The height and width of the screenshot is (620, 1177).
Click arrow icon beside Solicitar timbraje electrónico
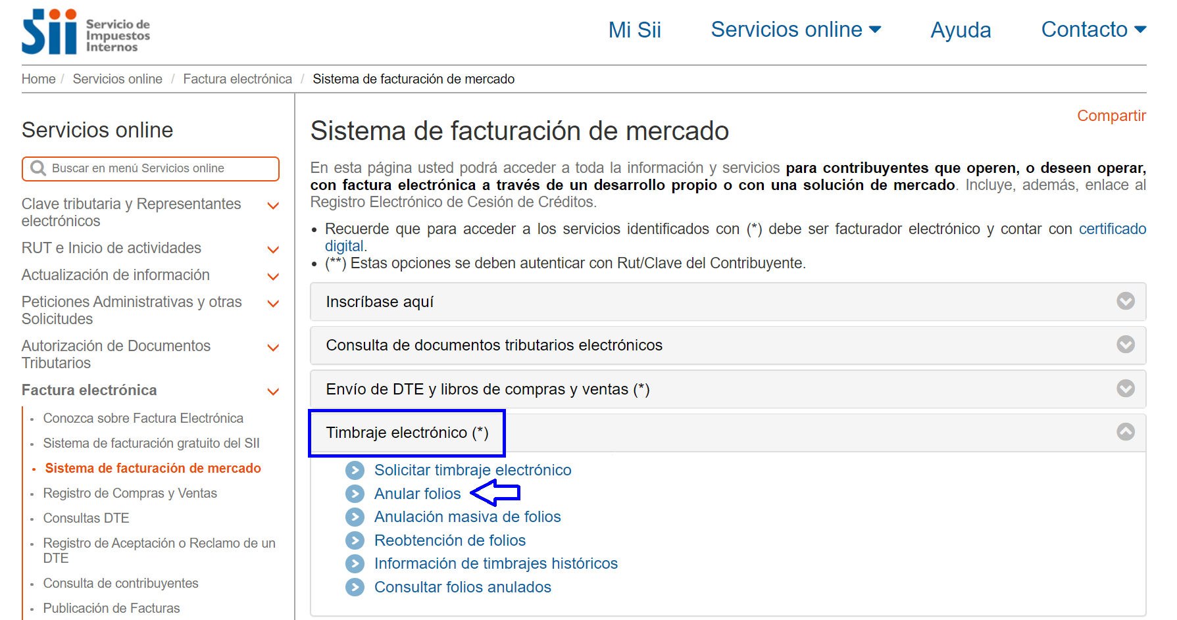click(x=355, y=470)
